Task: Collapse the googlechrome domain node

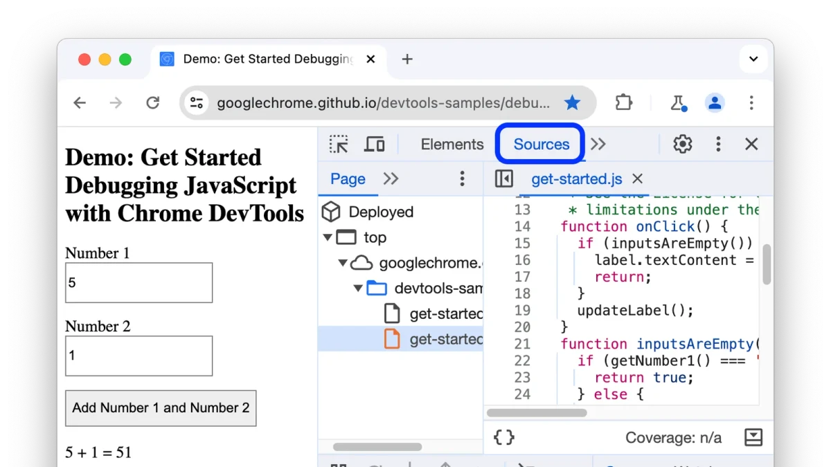Action: (343, 263)
